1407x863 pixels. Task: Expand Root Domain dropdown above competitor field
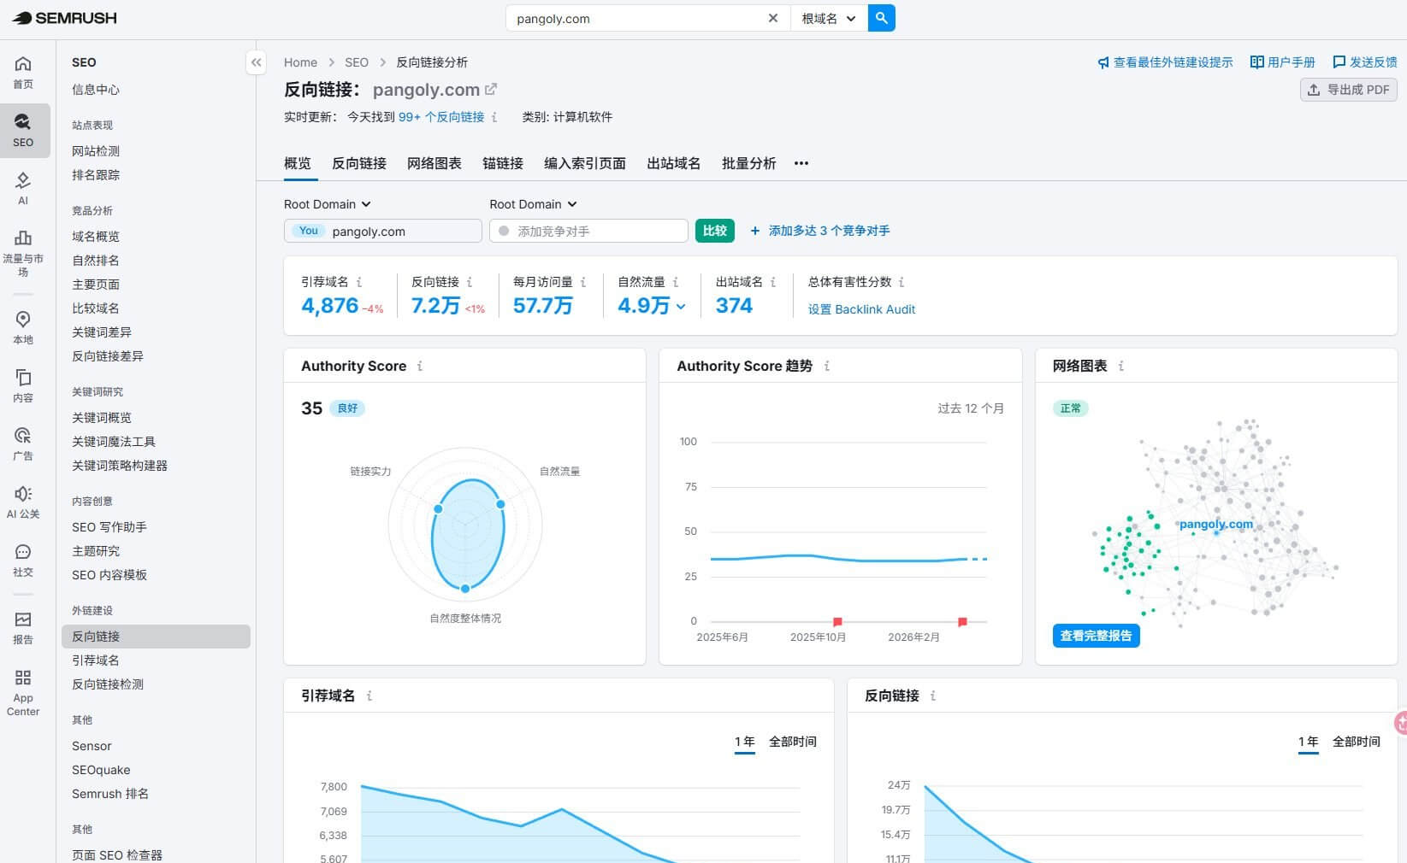point(533,204)
